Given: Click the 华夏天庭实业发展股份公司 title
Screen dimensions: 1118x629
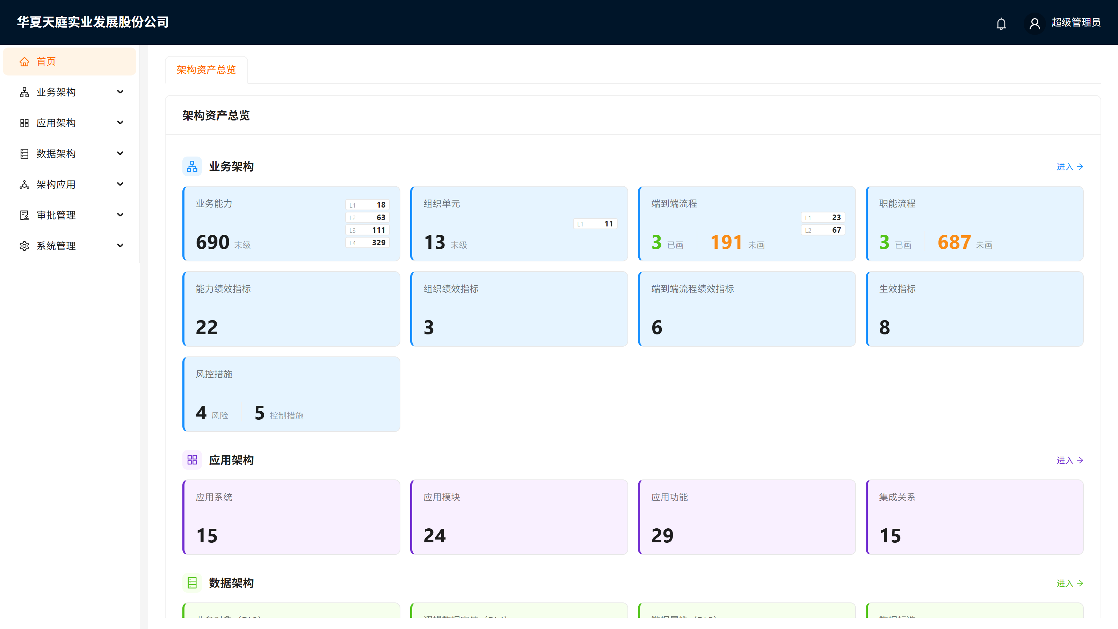Looking at the screenshot, I should [x=93, y=22].
